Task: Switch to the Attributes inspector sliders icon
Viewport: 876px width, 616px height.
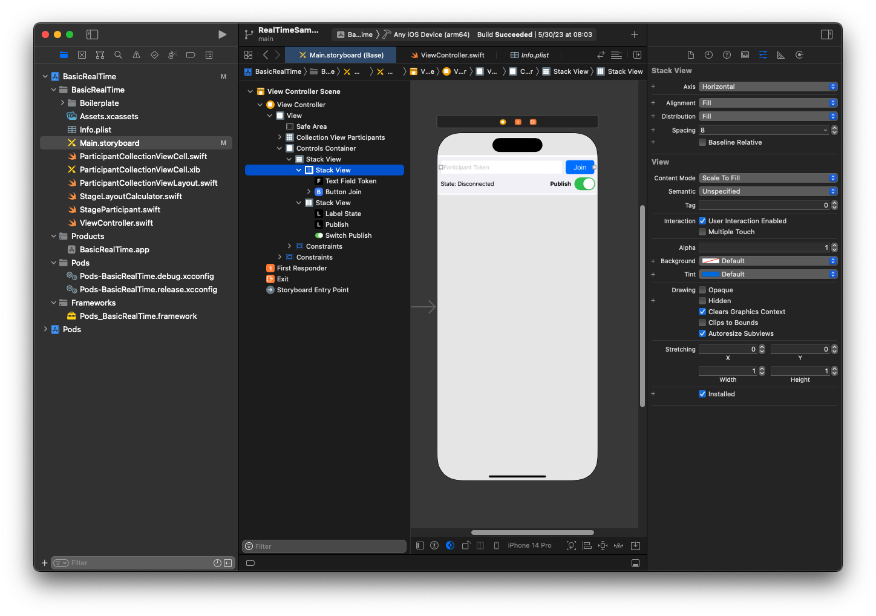Action: click(763, 54)
